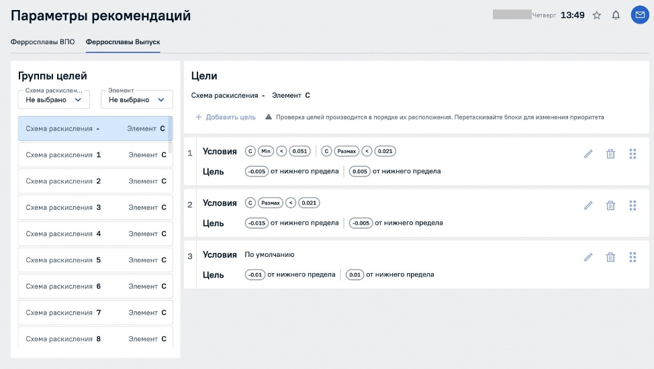Expand the Элемент dropdown filter

pos(136,99)
